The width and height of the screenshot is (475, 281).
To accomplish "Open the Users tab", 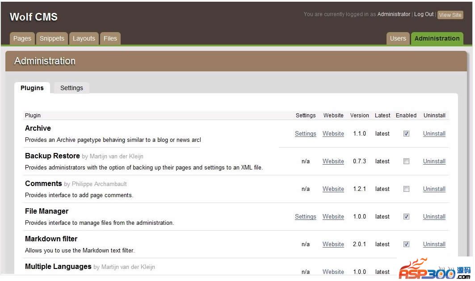I will 398,38.
